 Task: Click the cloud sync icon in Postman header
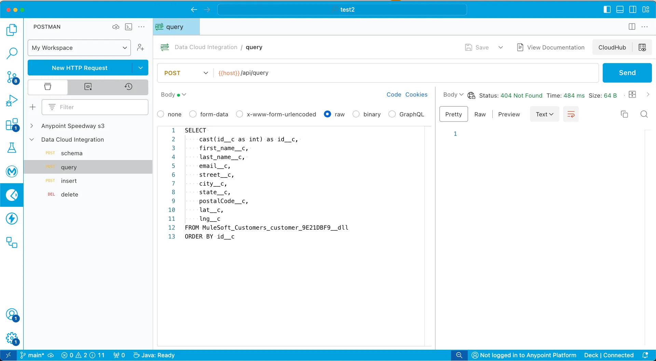[116, 27]
